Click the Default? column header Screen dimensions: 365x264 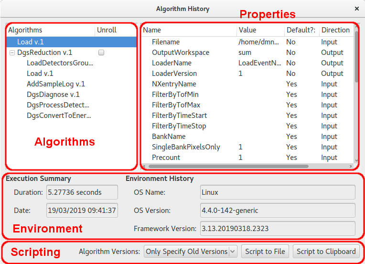tap(301, 30)
